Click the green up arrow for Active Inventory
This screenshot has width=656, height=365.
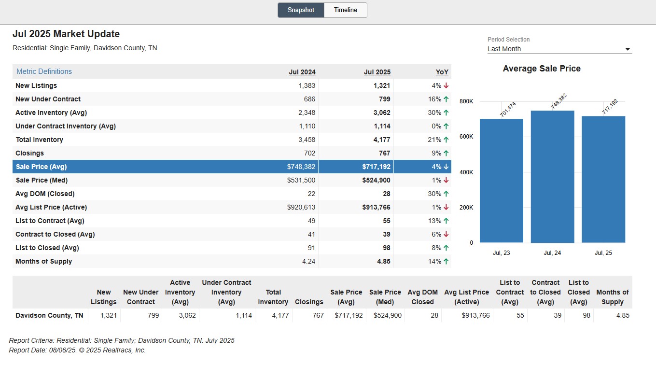(x=446, y=112)
